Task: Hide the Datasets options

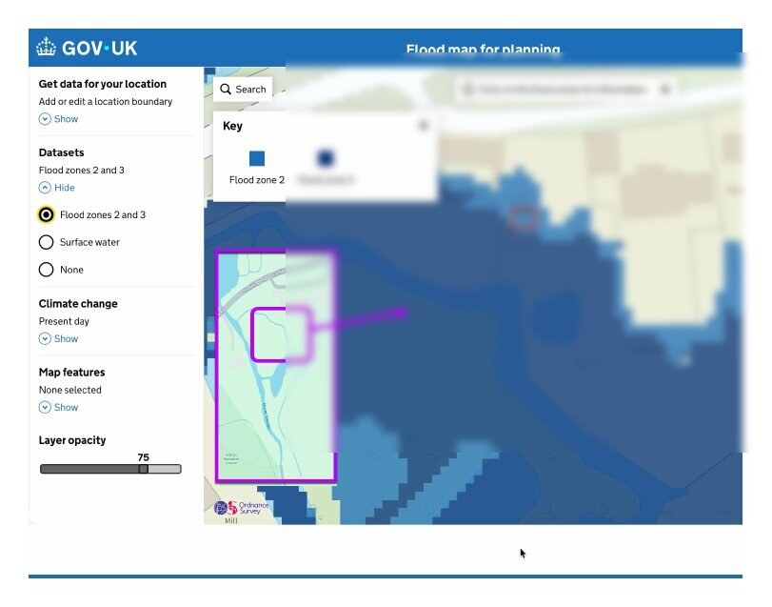Action: 56,187
